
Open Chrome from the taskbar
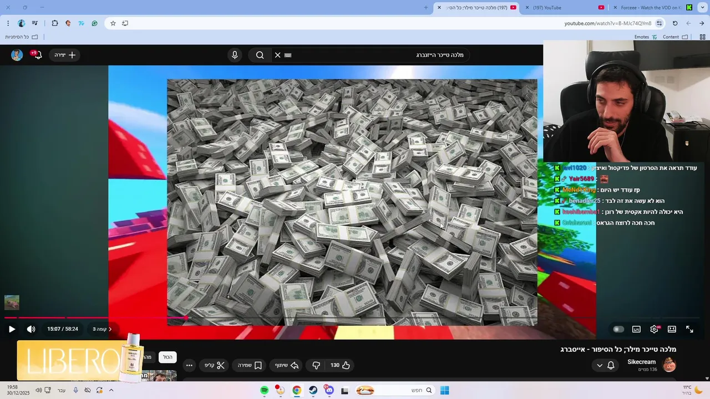point(297,390)
